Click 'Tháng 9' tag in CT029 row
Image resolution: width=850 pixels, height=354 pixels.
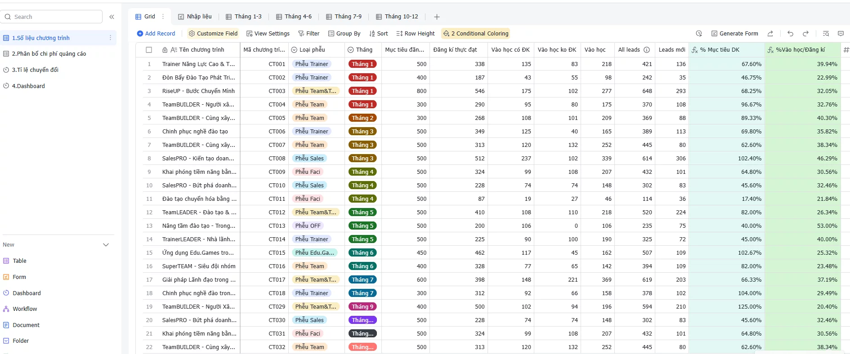click(362, 306)
